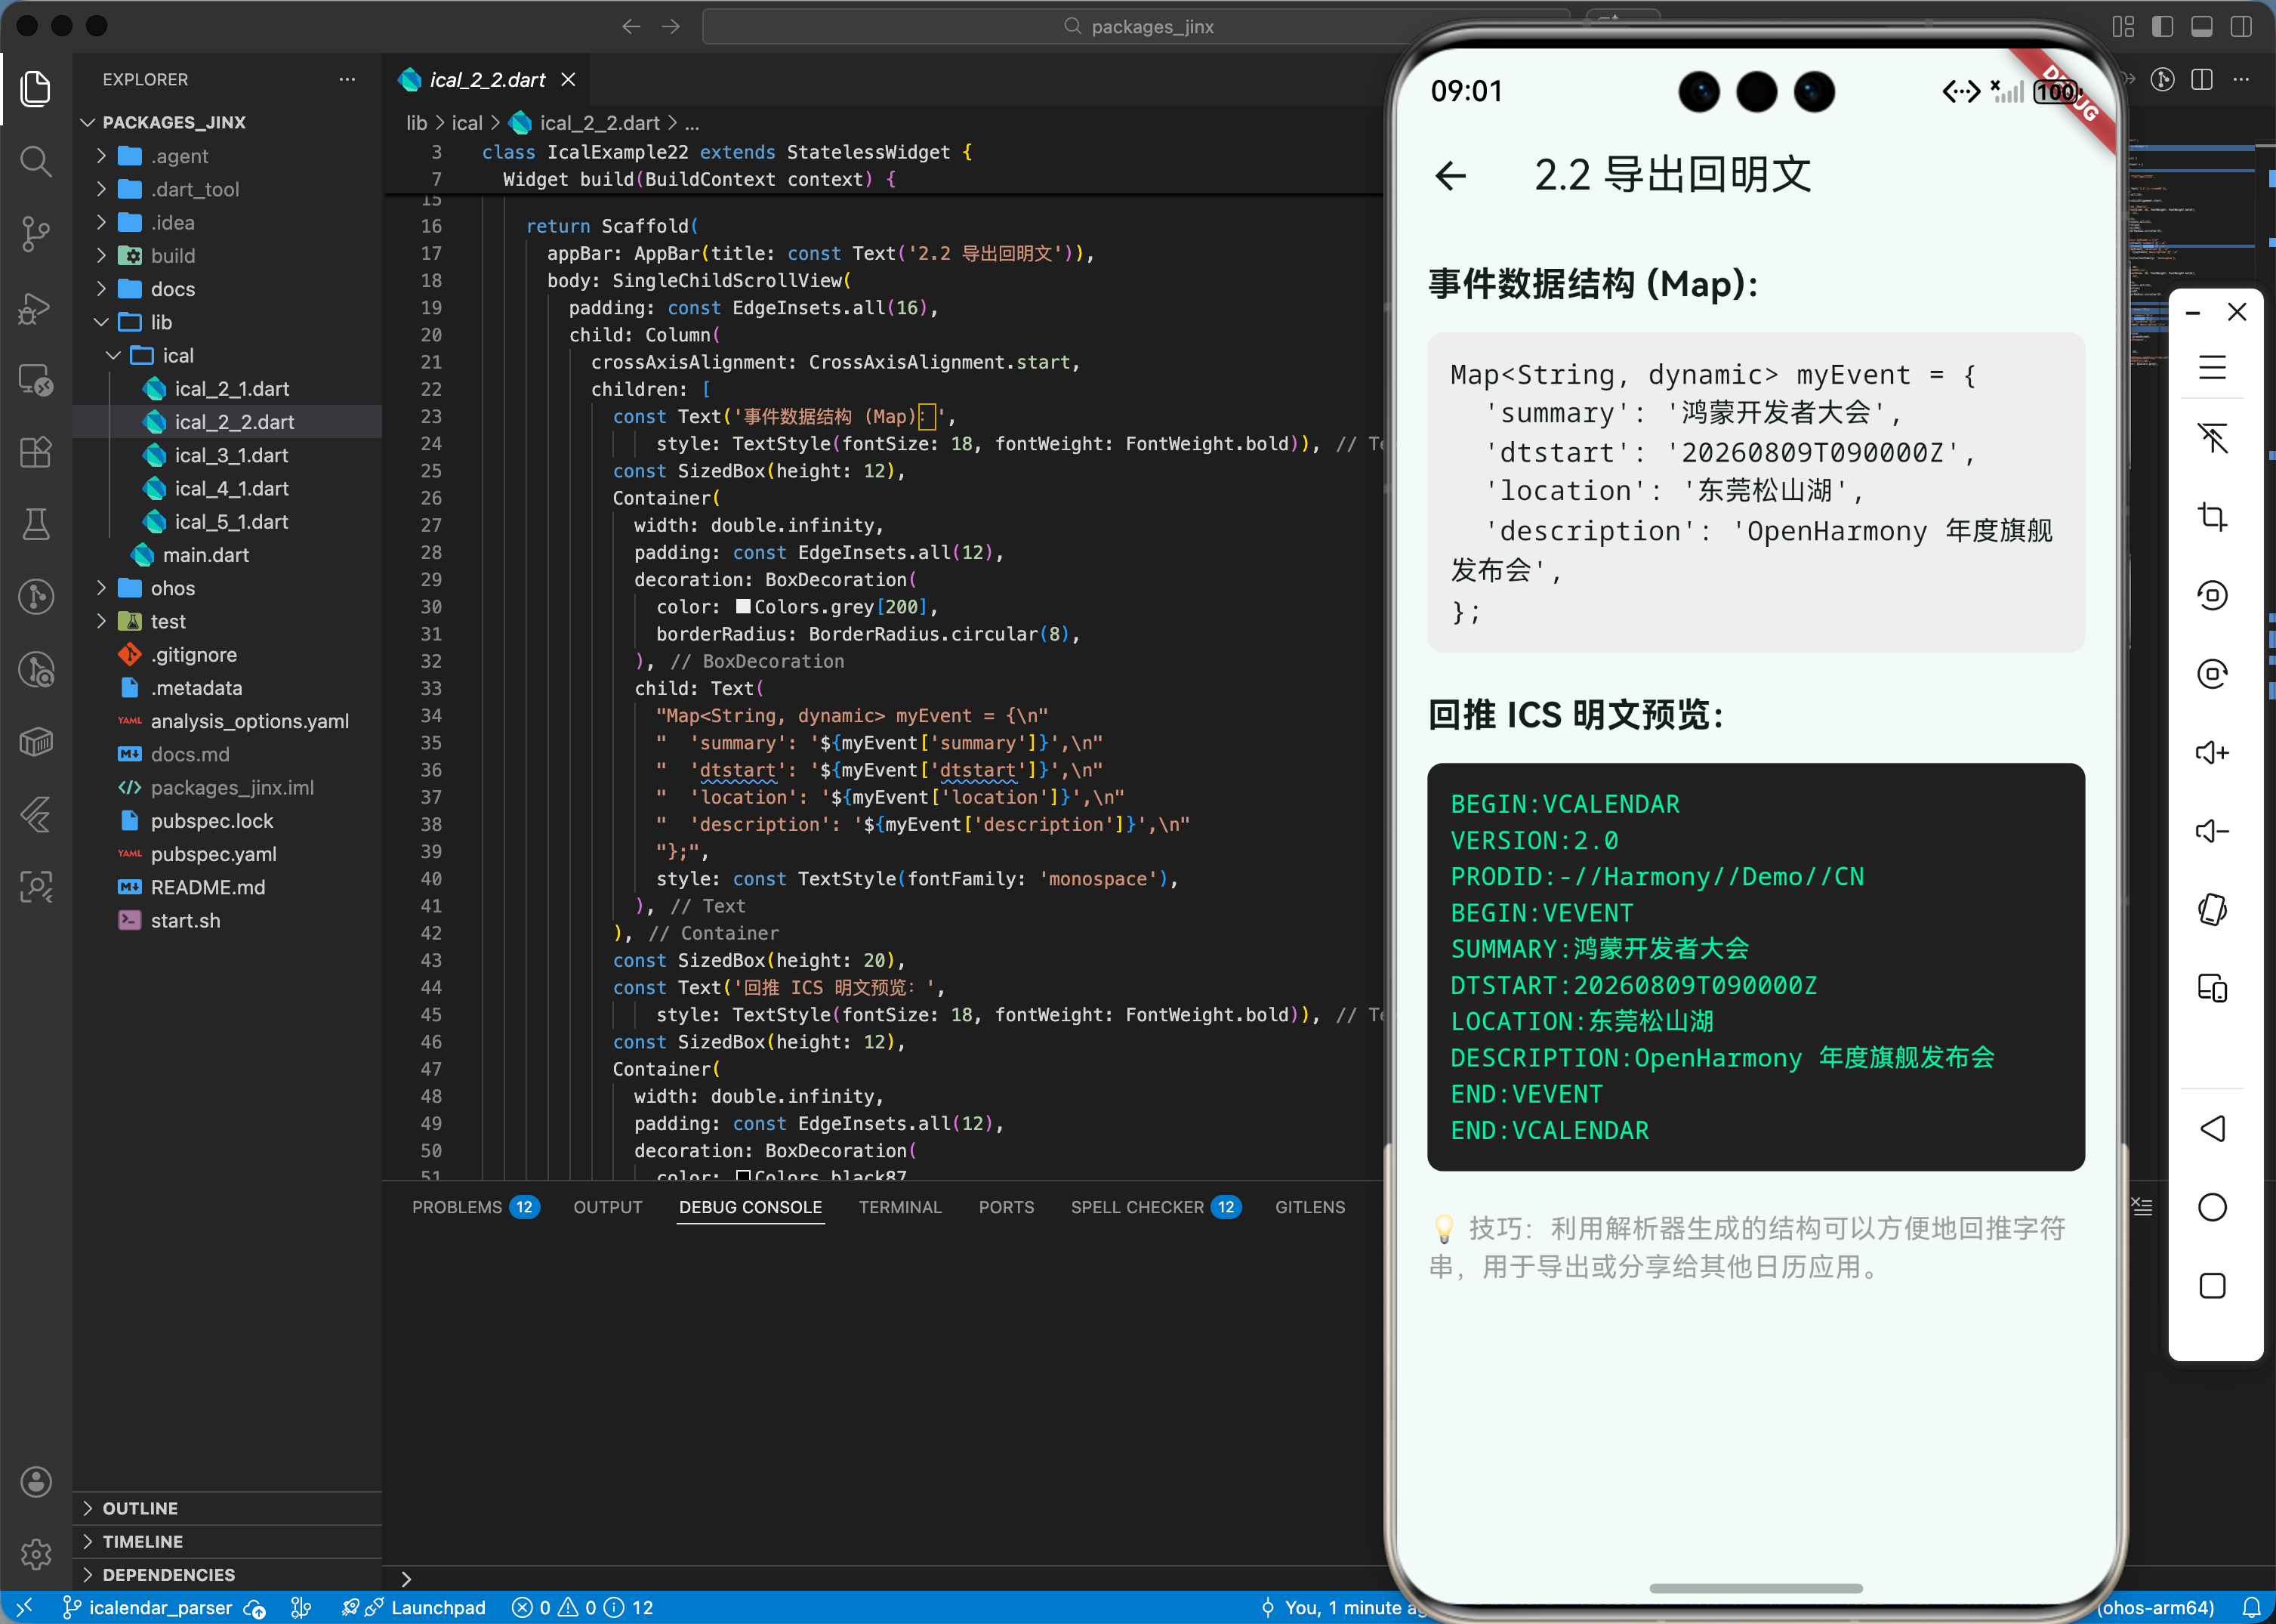Screen dimensions: 2276x1624
Task: Click Colors.grey[200] color swatch
Action: pos(742,607)
